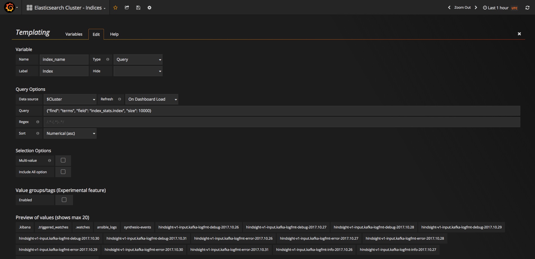This screenshot has width=535, height=259.
Task: Click preview value logfmt-debug-2017.10.27
Action: 286,227
